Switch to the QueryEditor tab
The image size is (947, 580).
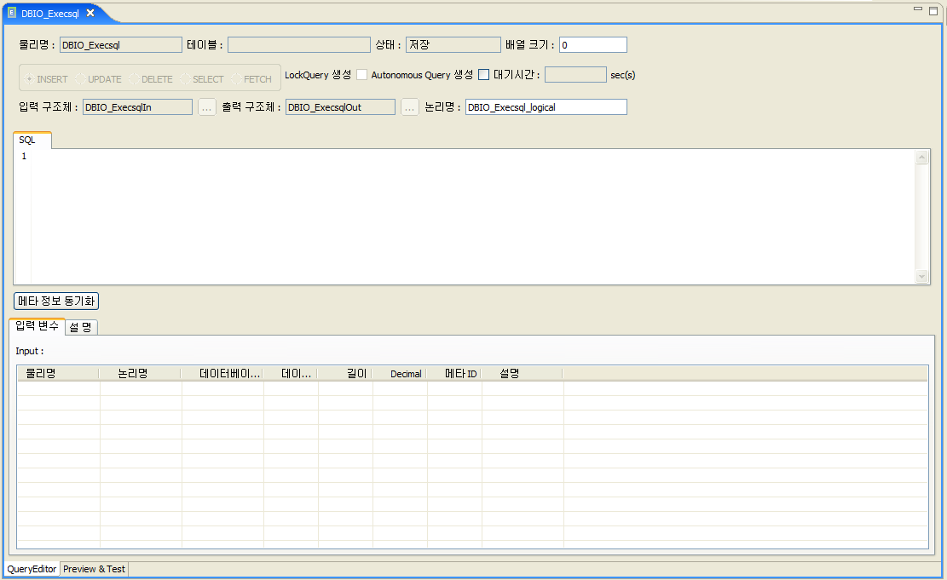pos(31,569)
